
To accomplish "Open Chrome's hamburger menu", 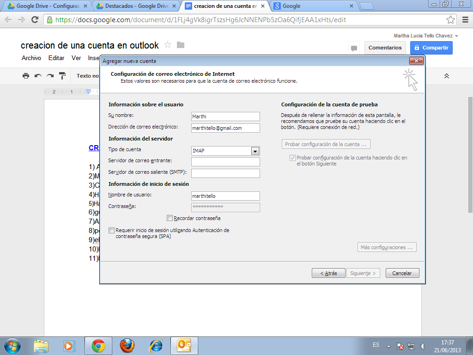I will coord(465,19).
